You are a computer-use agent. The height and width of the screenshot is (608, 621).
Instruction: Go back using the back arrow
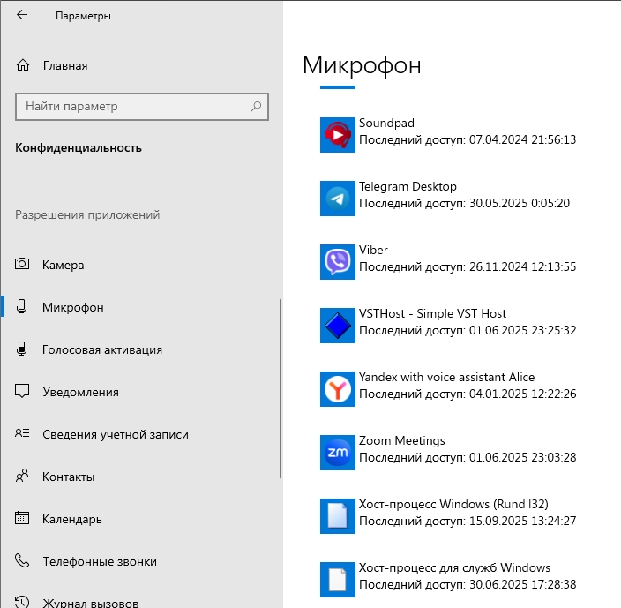[x=22, y=15]
